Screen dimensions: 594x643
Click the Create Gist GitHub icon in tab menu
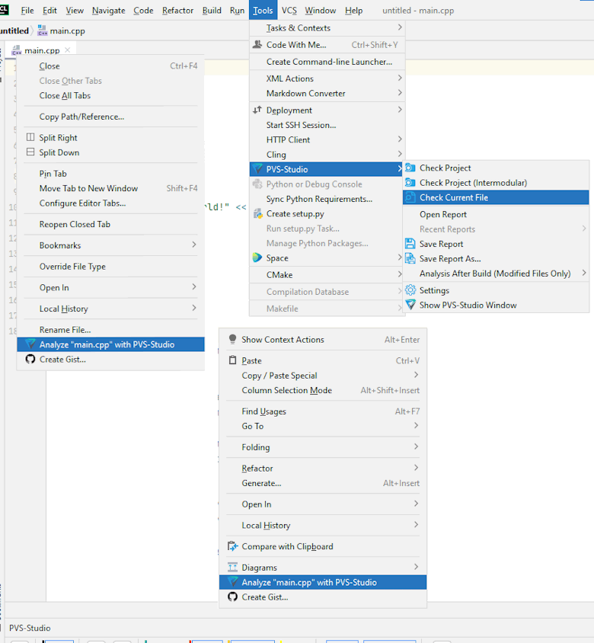pyautogui.click(x=30, y=360)
